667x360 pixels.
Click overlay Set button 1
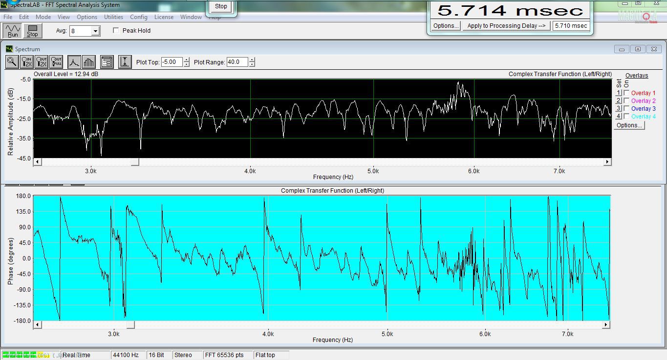tap(618, 93)
